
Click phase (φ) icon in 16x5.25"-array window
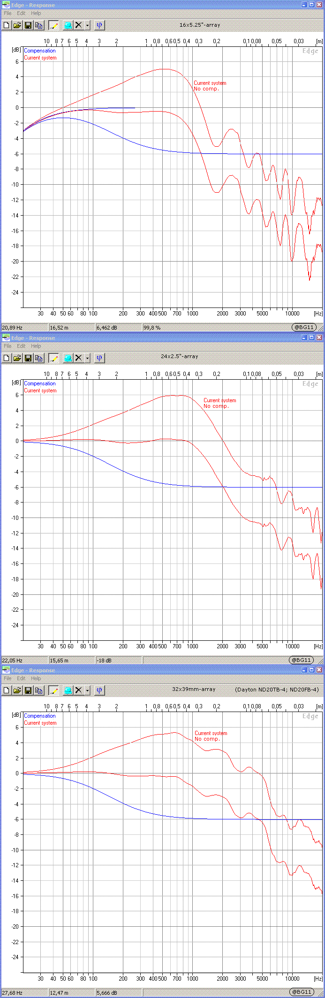tap(99, 25)
